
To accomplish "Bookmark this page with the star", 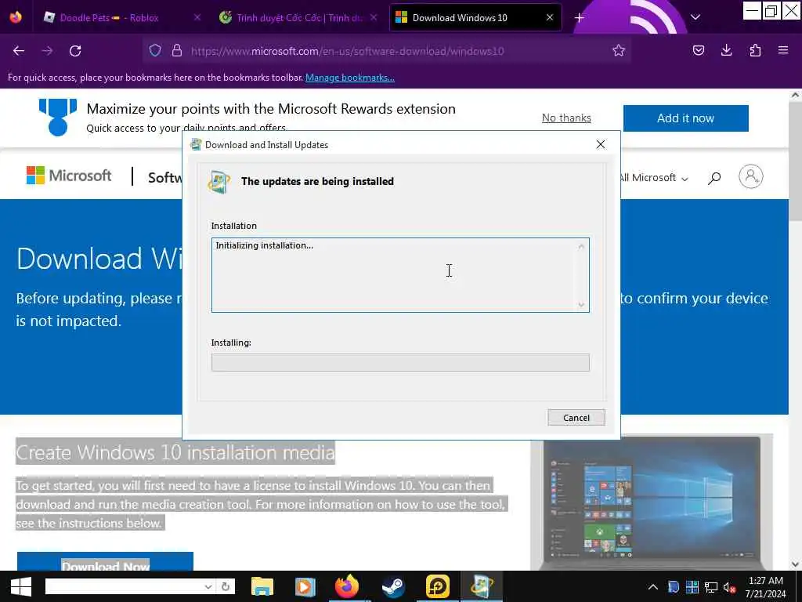I will point(619,51).
